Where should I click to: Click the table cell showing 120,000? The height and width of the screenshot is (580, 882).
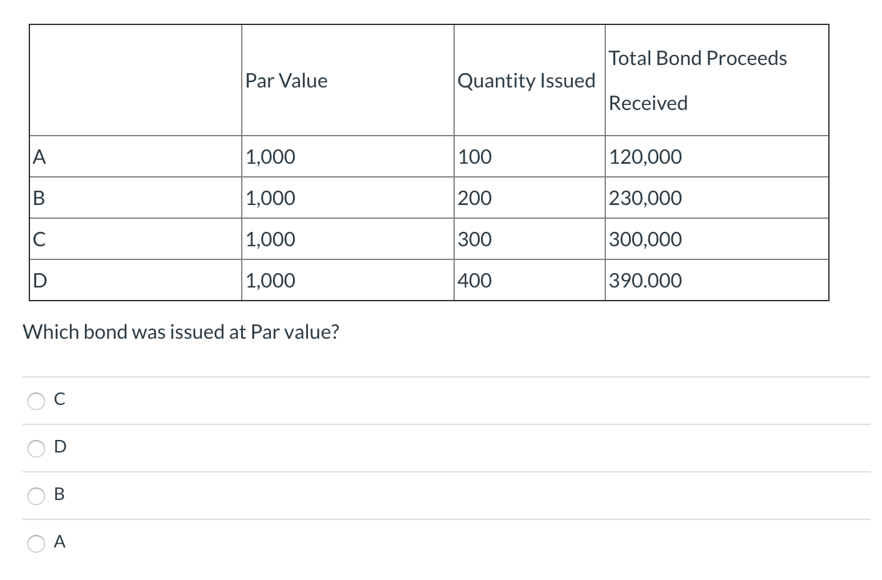(x=645, y=157)
